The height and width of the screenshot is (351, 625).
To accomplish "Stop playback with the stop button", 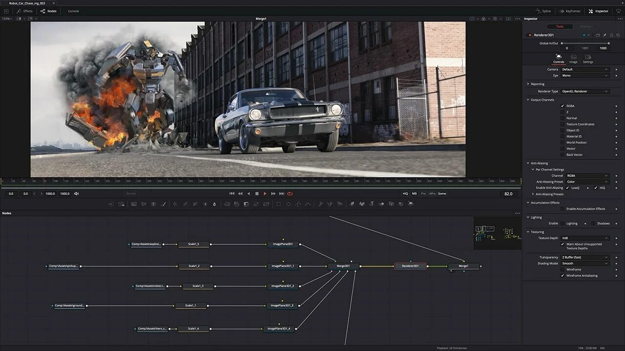I will point(257,194).
